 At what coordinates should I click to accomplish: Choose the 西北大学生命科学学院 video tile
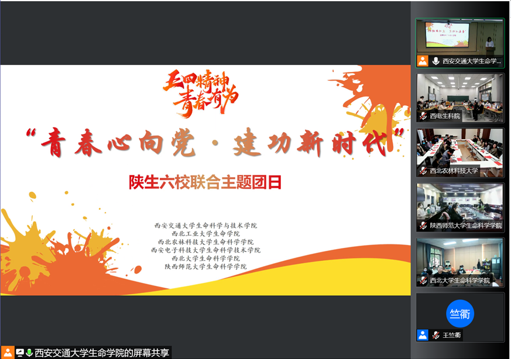[x=460, y=257]
